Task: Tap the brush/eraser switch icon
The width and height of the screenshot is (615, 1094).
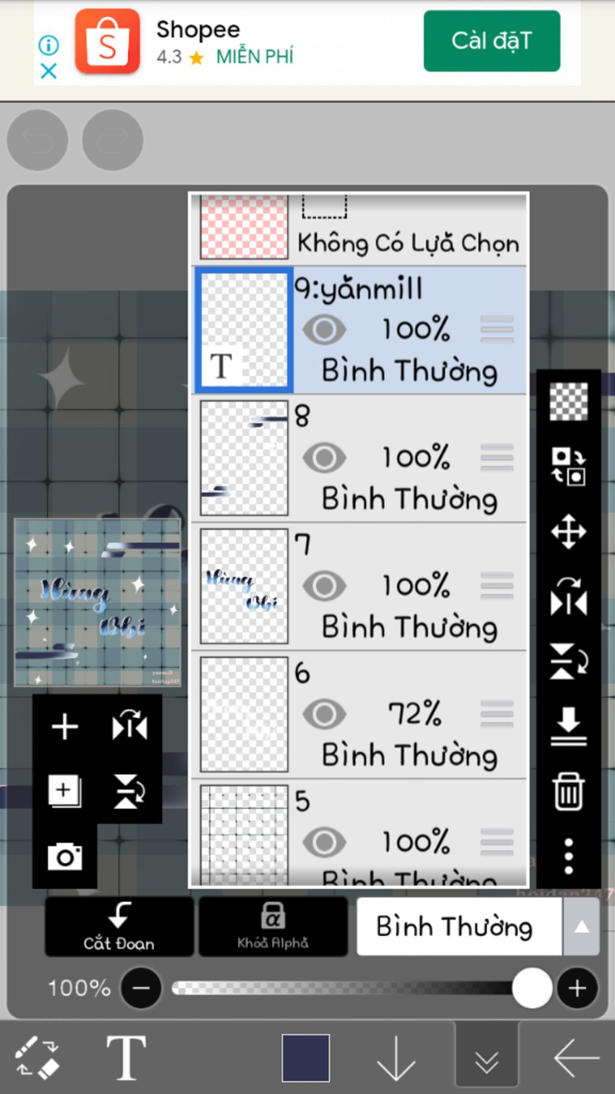Action: pos(37,1058)
